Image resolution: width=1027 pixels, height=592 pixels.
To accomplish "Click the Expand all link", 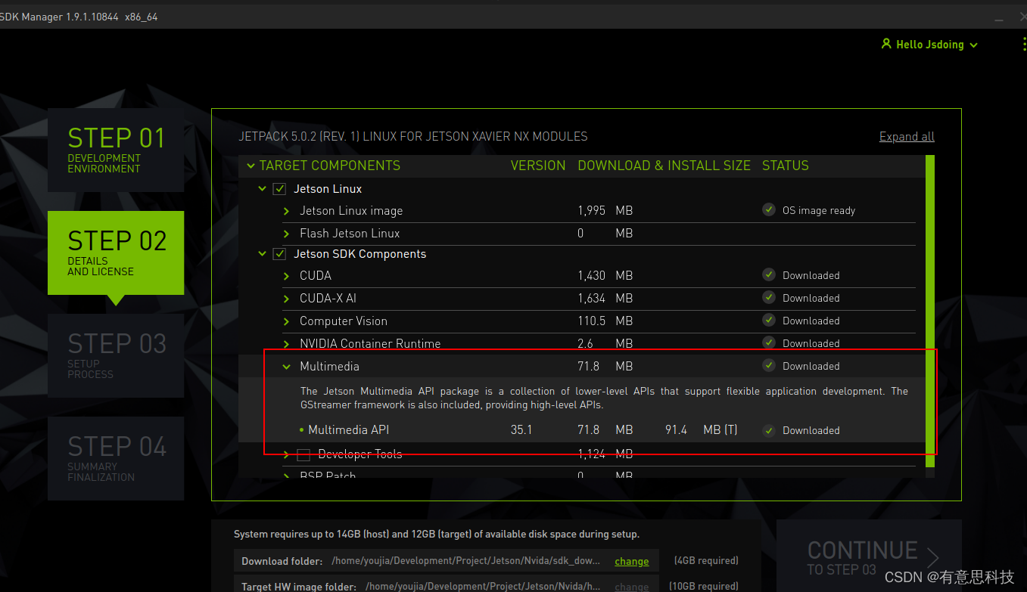I will [907, 137].
